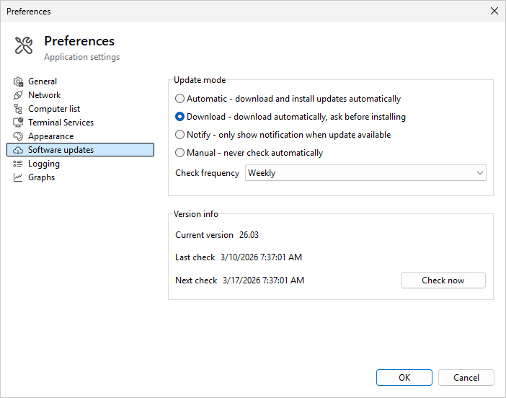Switch to the Logging preferences section
506x398 pixels.
coord(43,164)
